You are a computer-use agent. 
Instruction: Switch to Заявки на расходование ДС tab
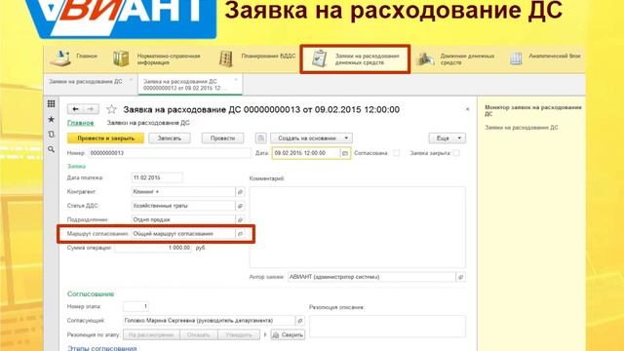[86, 82]
